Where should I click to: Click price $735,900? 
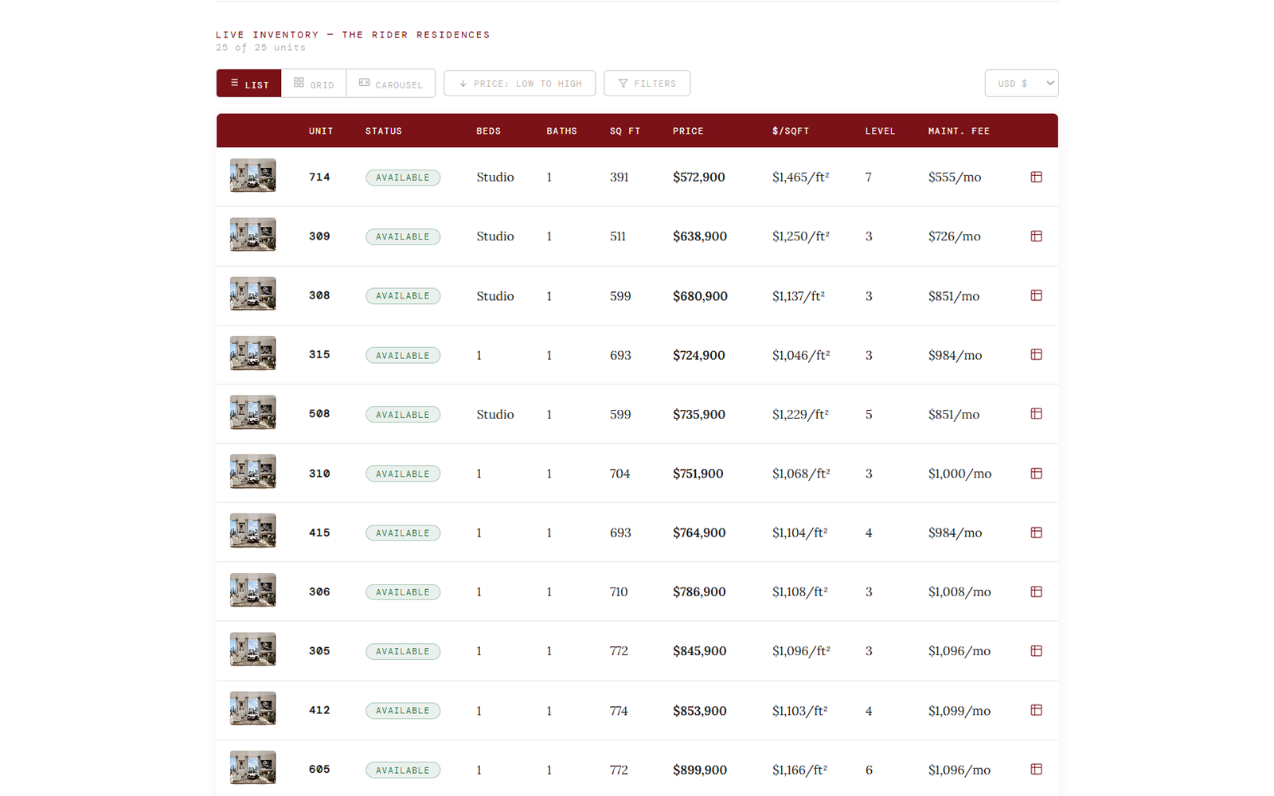699,415
